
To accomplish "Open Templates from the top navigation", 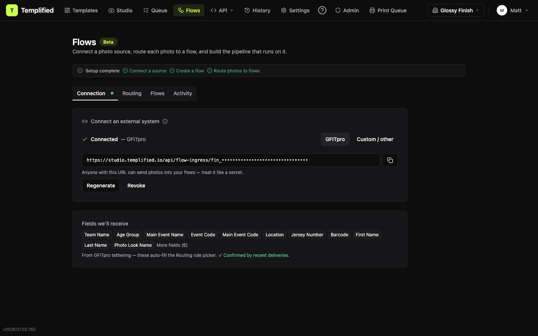I will 81,10.
